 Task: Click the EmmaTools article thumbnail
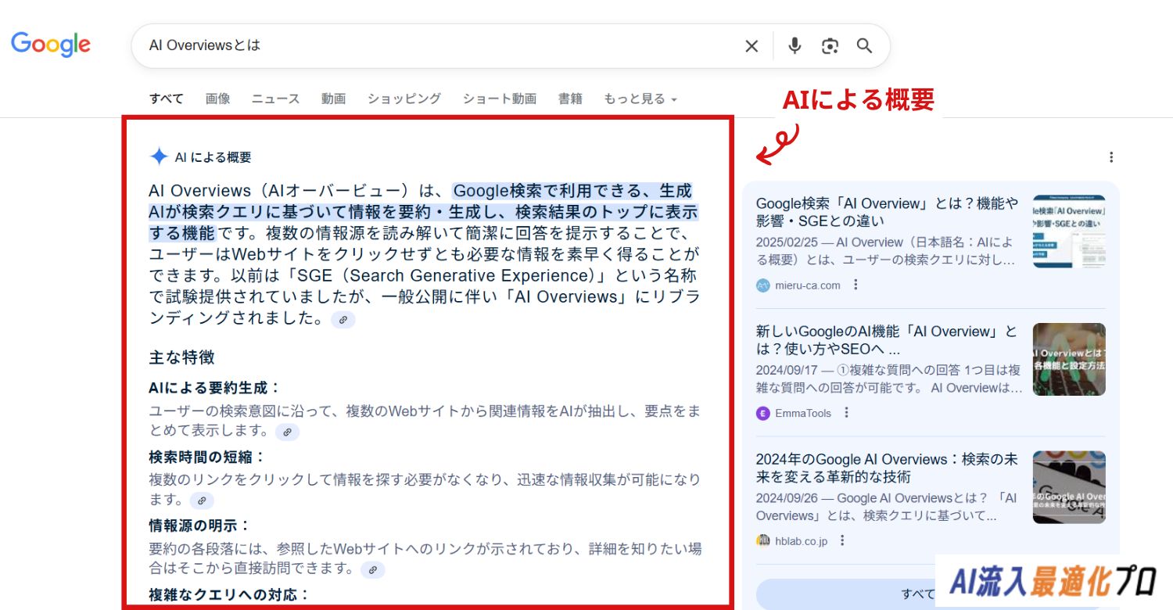coord(1069,359)
